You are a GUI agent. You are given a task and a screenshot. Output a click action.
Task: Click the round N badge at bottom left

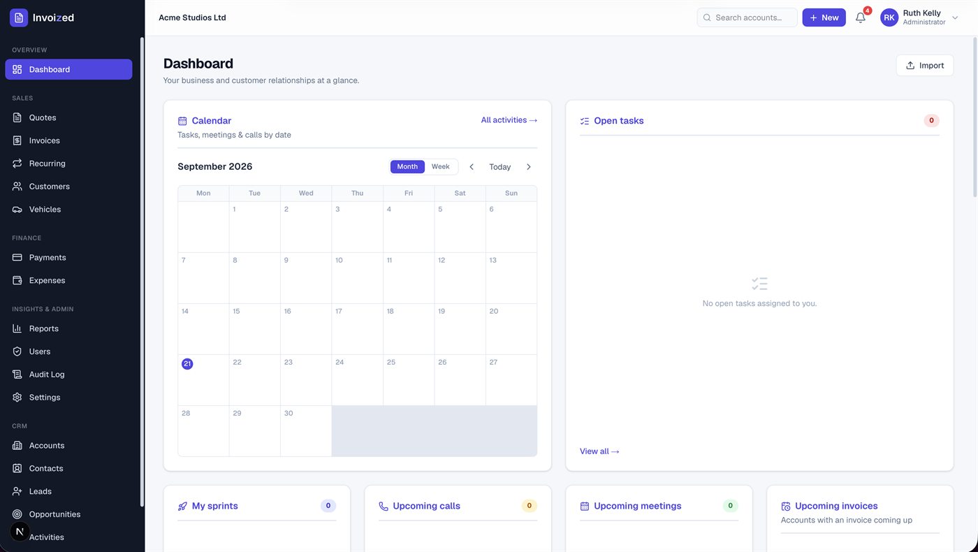pos(20,532)
